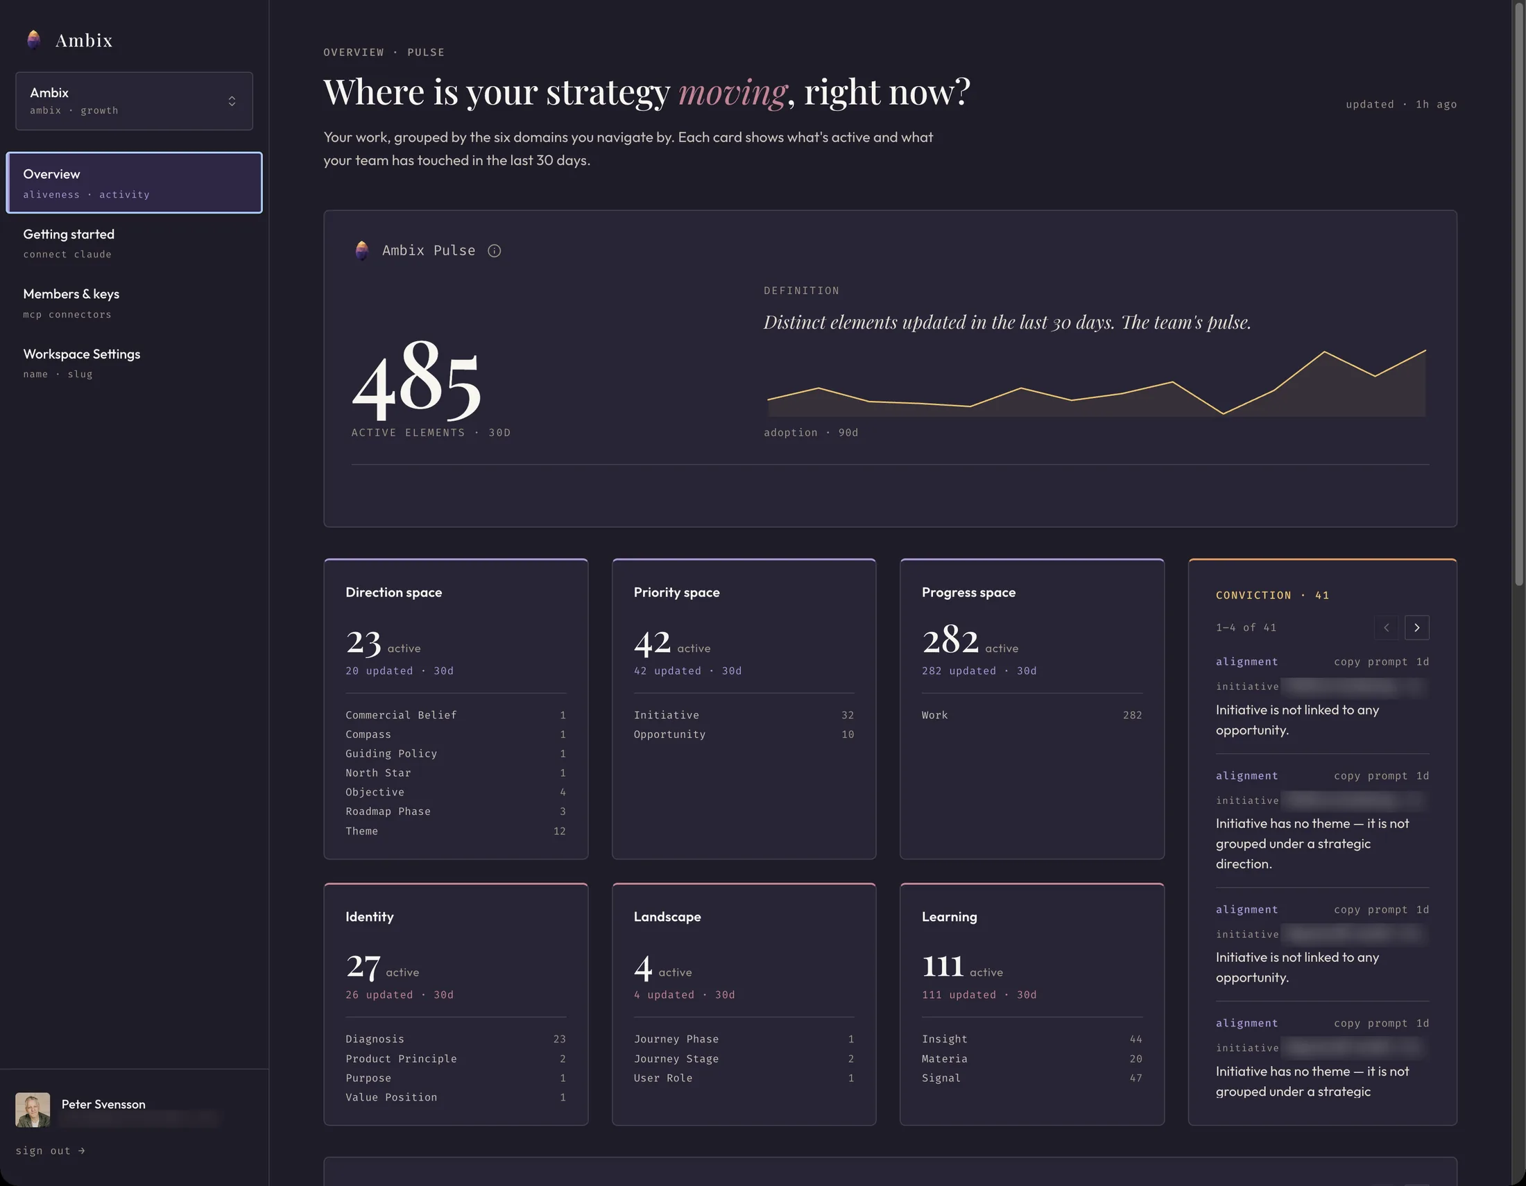Copy prompt for second alignment conviction
The height and width of the screenshot is (1186, 1526).
coord(1370,776)
